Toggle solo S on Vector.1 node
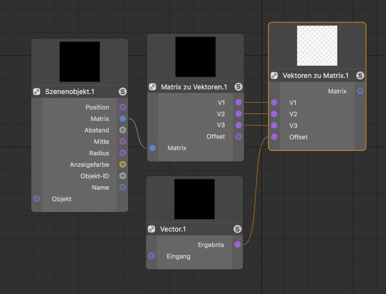Screen dimensions: 386x294 click(237, 229)
